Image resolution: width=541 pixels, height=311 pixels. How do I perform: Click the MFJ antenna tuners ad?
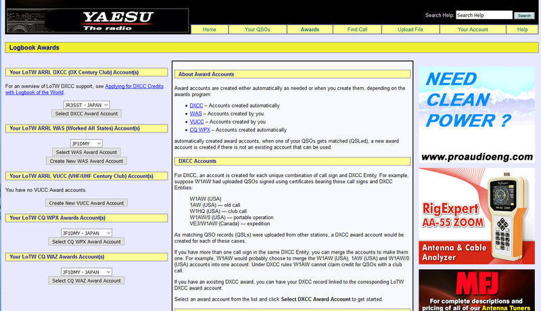tap(476, 289)
